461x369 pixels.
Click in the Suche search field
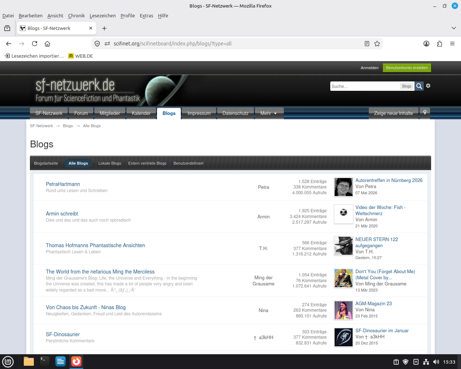click(365, 86)
